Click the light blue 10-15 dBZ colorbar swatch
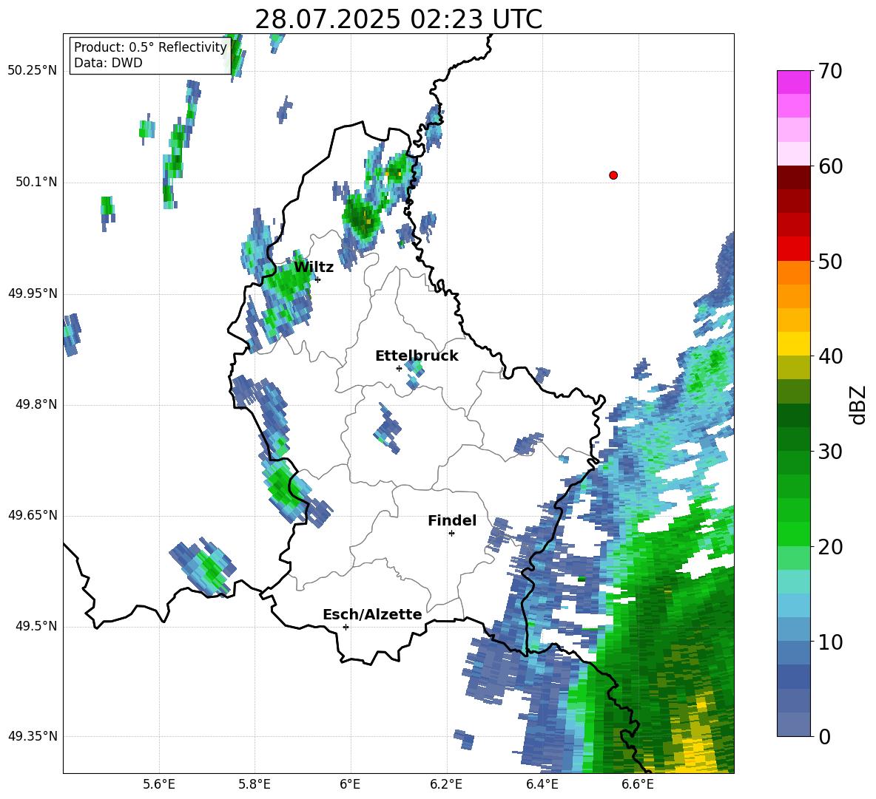876x799 pixels. click(793, 606)
